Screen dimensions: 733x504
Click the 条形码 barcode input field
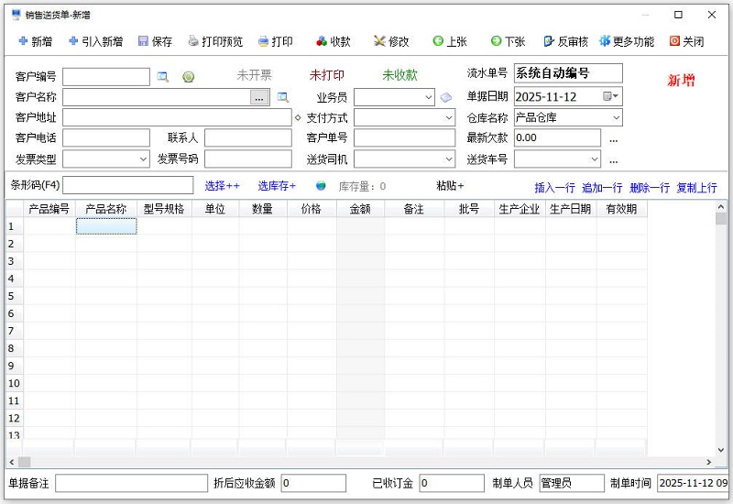pos(127,186)
